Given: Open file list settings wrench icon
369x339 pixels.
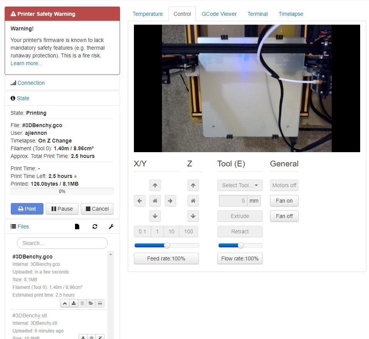Looking at the screenshot, I should (x=111, y=227).
